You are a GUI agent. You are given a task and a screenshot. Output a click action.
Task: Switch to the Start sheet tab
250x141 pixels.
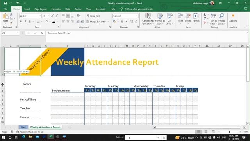(x=23, y=127)
